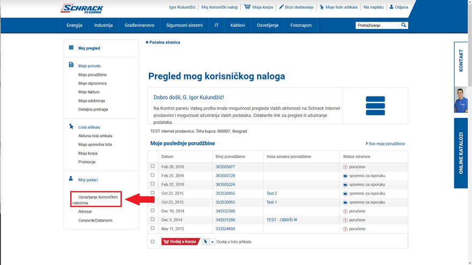472x265 pixels.
Task: Click the Schrack Technik logo
Action: (82, 9)
